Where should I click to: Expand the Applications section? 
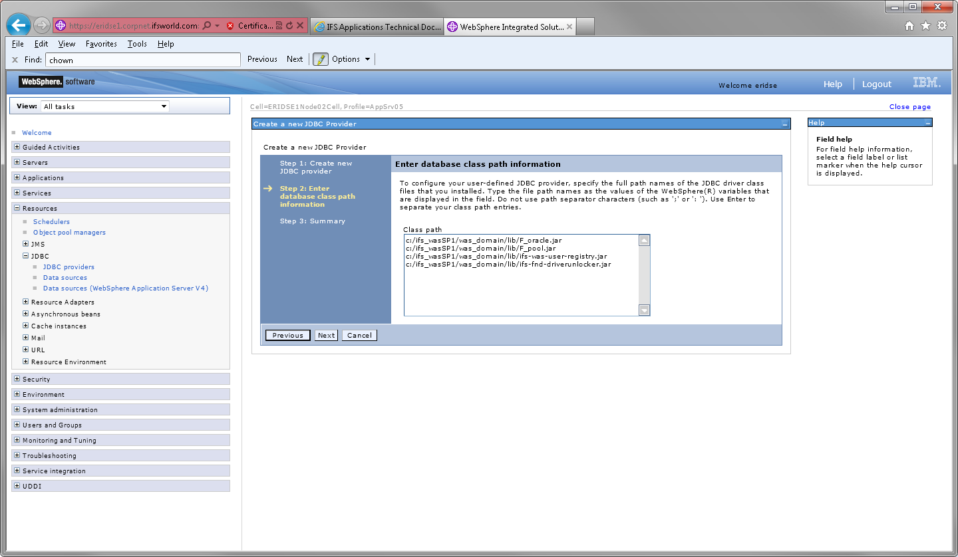click(x=17, y=177)
